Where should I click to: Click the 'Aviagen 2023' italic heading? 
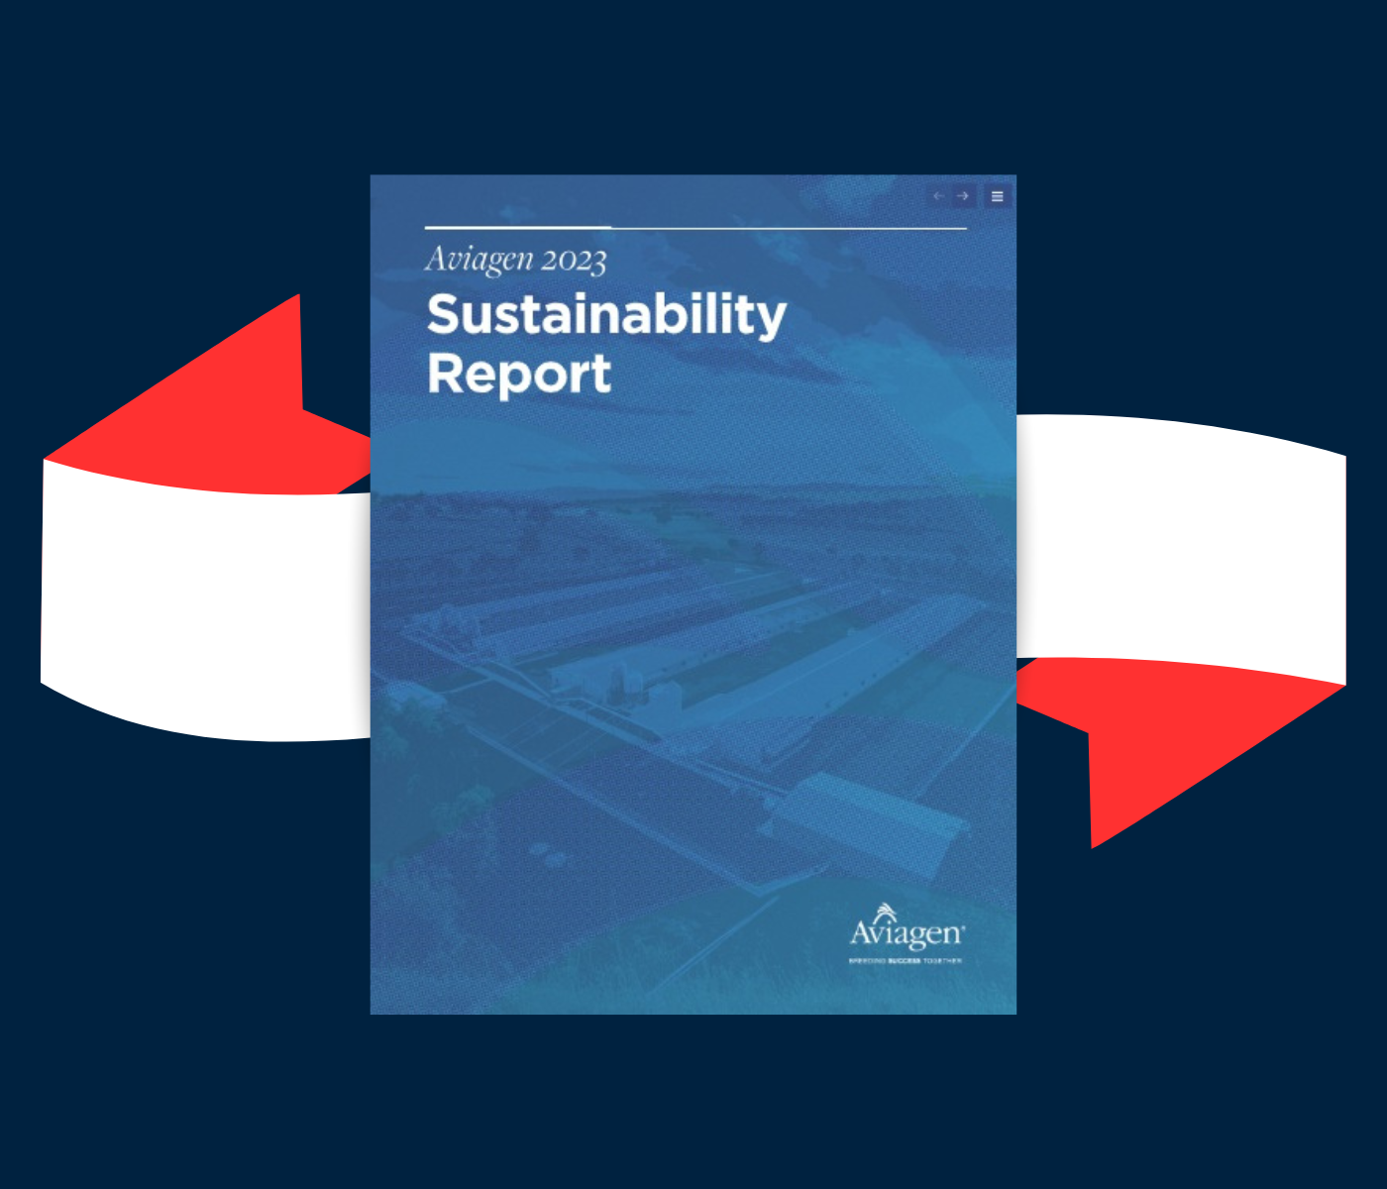click(516, 260)
